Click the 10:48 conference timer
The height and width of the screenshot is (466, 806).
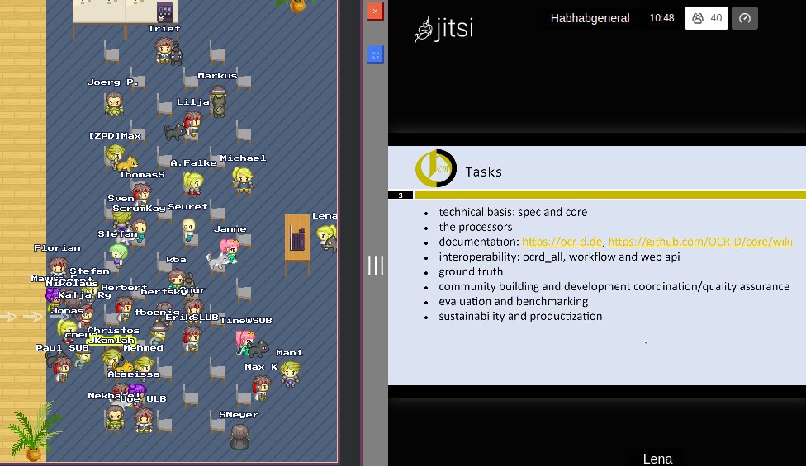pos(661,18)
